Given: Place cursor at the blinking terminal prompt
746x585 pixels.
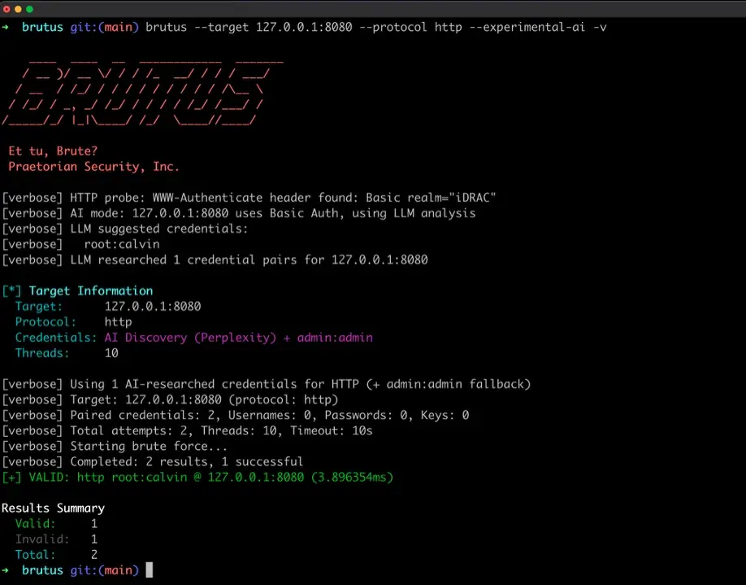Looking at the screenshot, I should click(150, 570).
